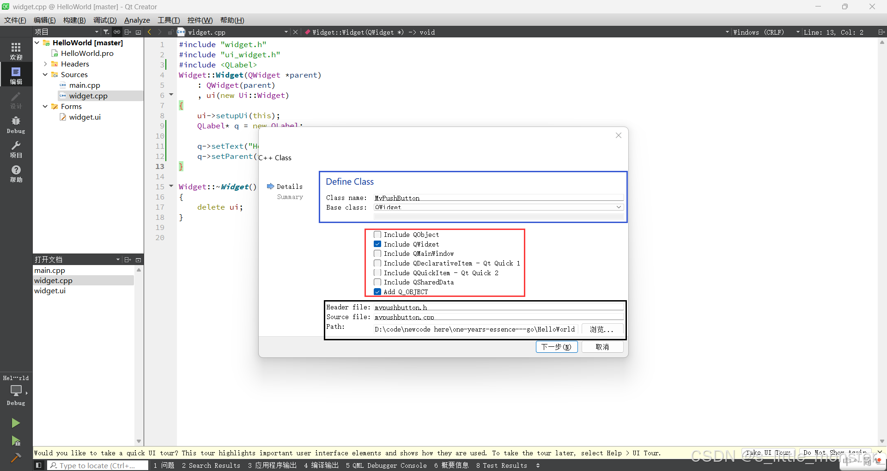
Task: Click 下一步(N) to continue wizard
Action: [x=557, y=347]
